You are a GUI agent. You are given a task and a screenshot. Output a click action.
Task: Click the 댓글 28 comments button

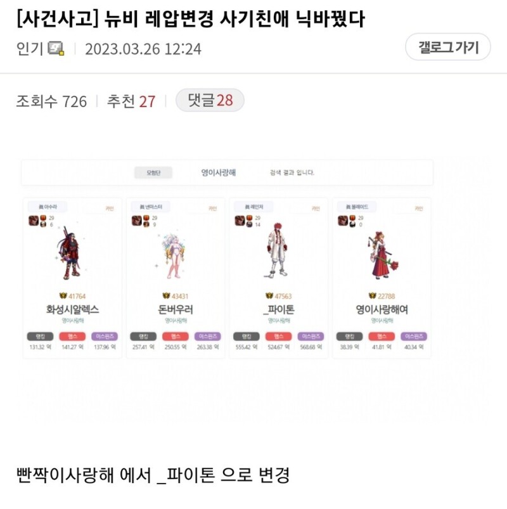coord(210,100)
